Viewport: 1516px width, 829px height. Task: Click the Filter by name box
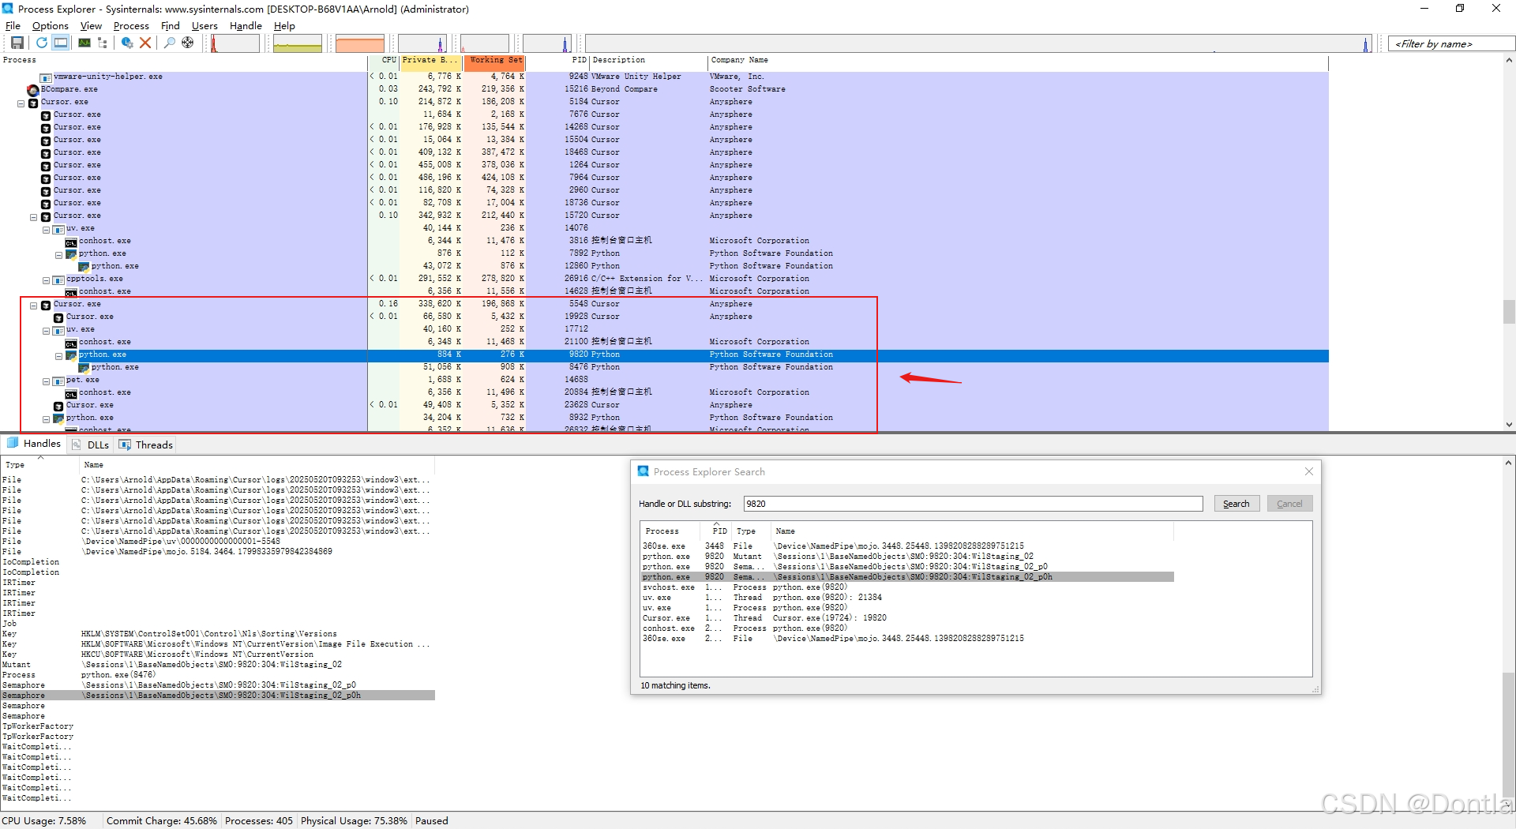1450,43
